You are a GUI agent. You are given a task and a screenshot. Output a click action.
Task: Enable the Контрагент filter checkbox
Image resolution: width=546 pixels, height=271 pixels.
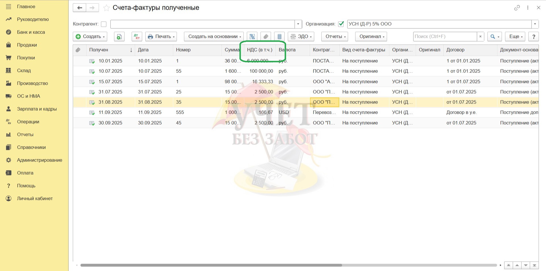[x=104, y=24]
